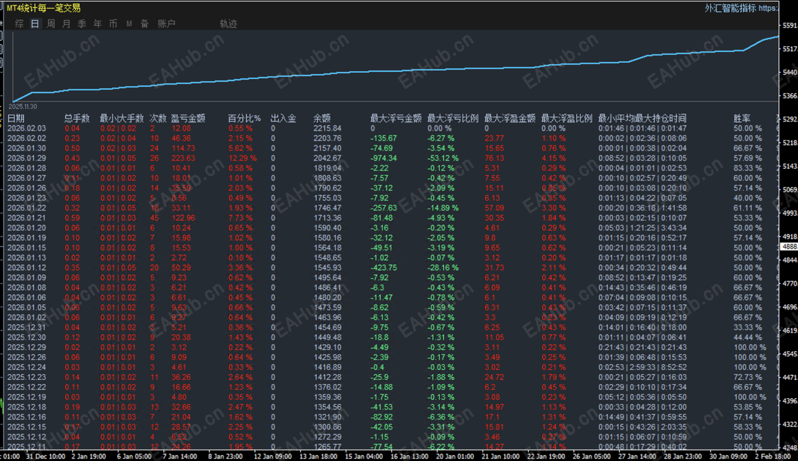This screenshot has height=461, width=798.
Task: Click the 盈亏金额 column header
Action: tap(188, 118)
